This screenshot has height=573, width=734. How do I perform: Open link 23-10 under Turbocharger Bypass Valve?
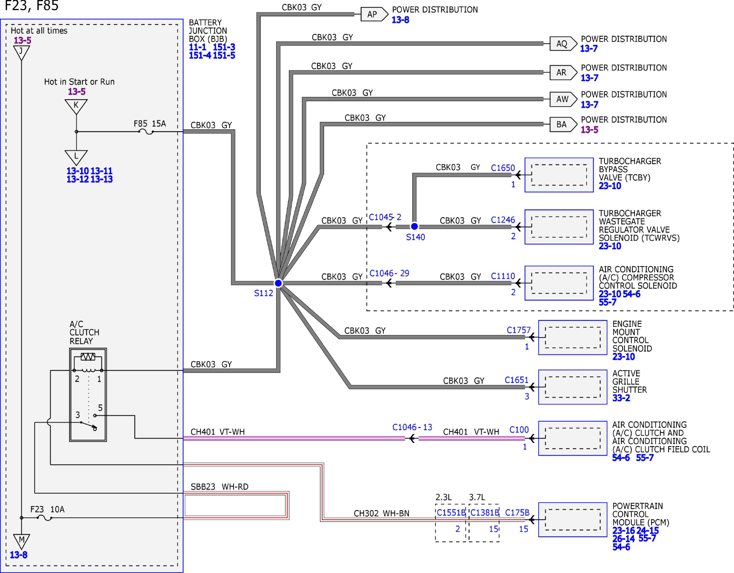(610, 186)
